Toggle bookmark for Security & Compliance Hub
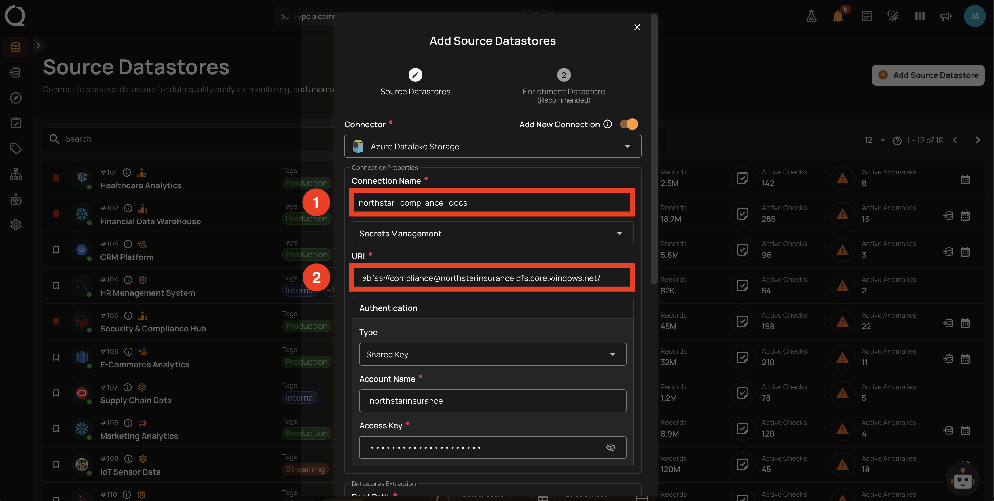Image resolution: width=994 pixels, height=501 pixels. pos(56,321)
